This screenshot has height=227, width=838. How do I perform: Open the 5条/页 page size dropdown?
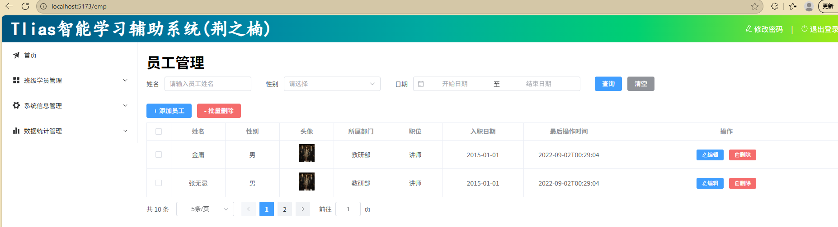click(205, 209)
